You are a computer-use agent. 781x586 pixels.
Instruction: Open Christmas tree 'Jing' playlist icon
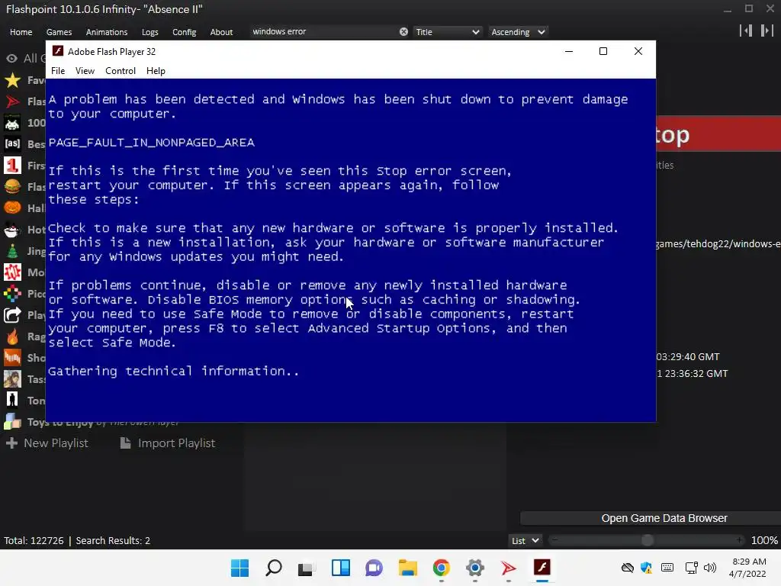(12, 250)
